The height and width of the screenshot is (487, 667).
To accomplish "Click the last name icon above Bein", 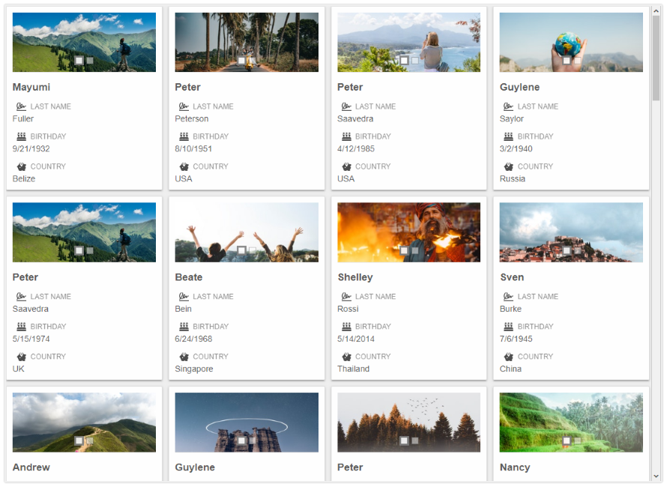I will click(x=184, y=297).
